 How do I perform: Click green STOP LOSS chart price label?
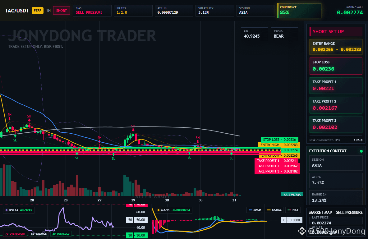pos(279,140)
